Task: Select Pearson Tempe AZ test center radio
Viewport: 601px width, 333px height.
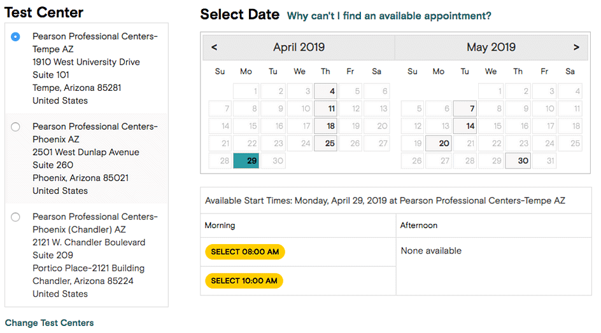Action: coord(15,37)
